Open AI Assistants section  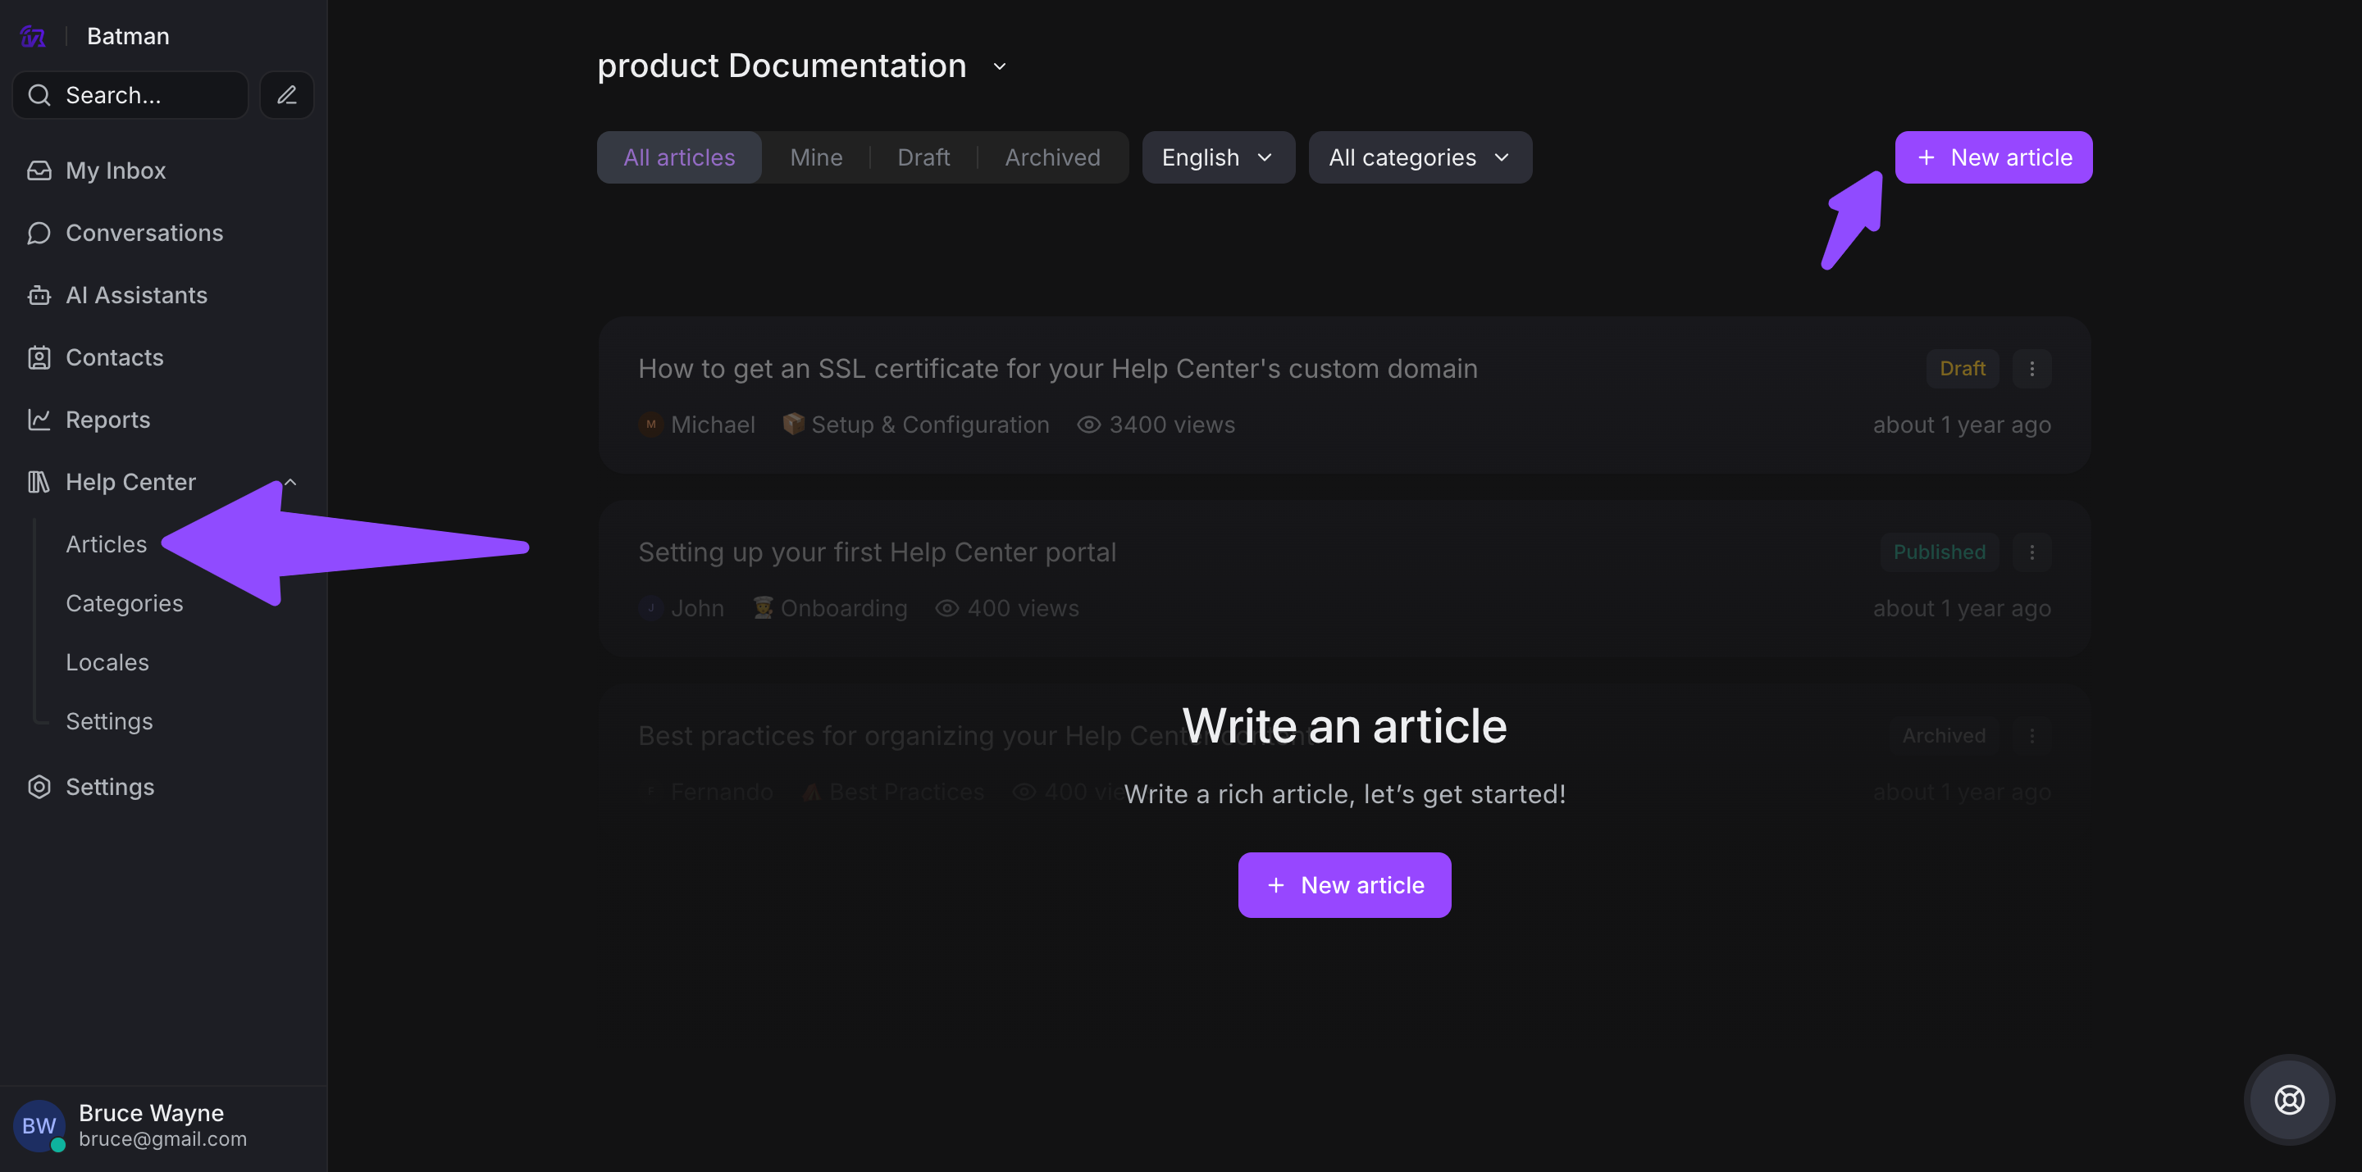[135, 295]
